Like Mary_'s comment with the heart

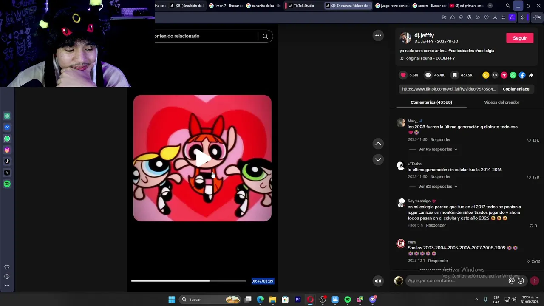pos(529,140)
